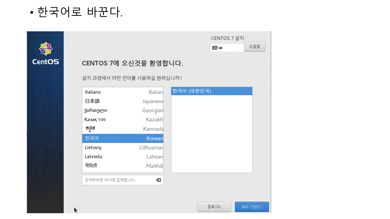Click the CentOS wordmark in sidebar
The width and height of the screenshot is (390, 219).
tap(46, 62)
